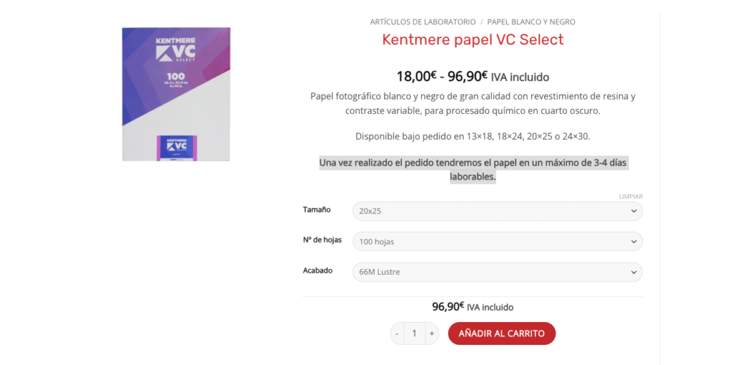Click the quantity input field
This screenshot has width=735, height=365.
pyautogui.click(x=414, y=333)
